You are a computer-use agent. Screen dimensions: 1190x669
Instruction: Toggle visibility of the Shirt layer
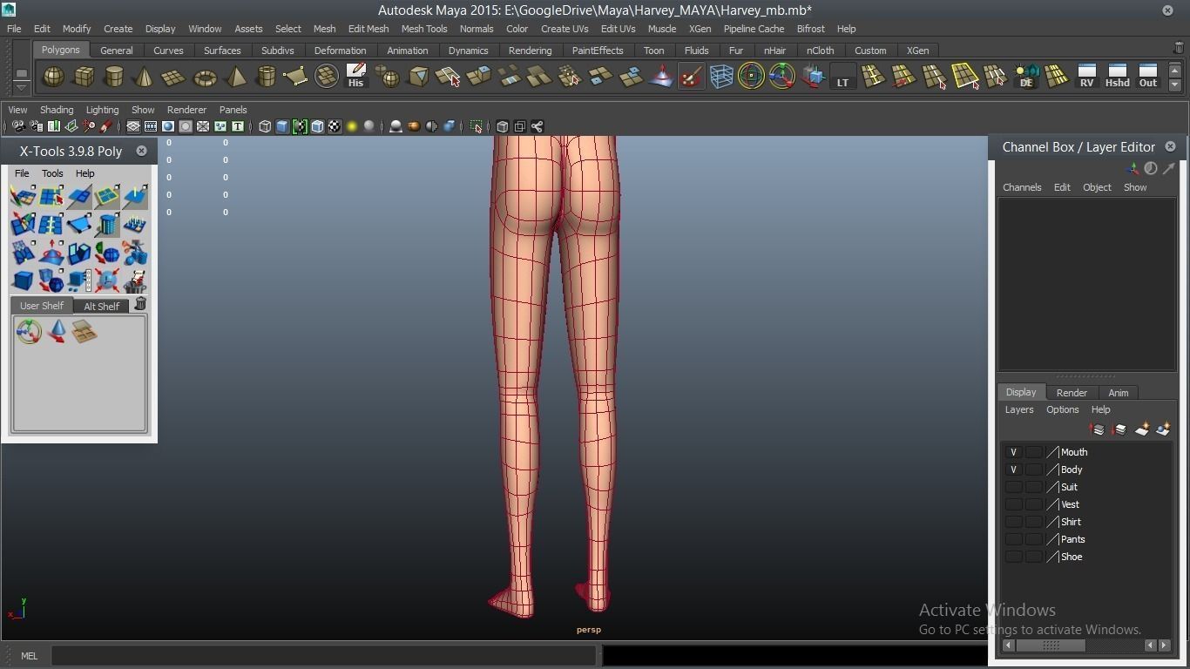[1013, 522]
